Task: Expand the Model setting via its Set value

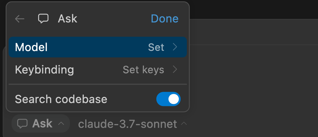Action: tap(156, 47)
